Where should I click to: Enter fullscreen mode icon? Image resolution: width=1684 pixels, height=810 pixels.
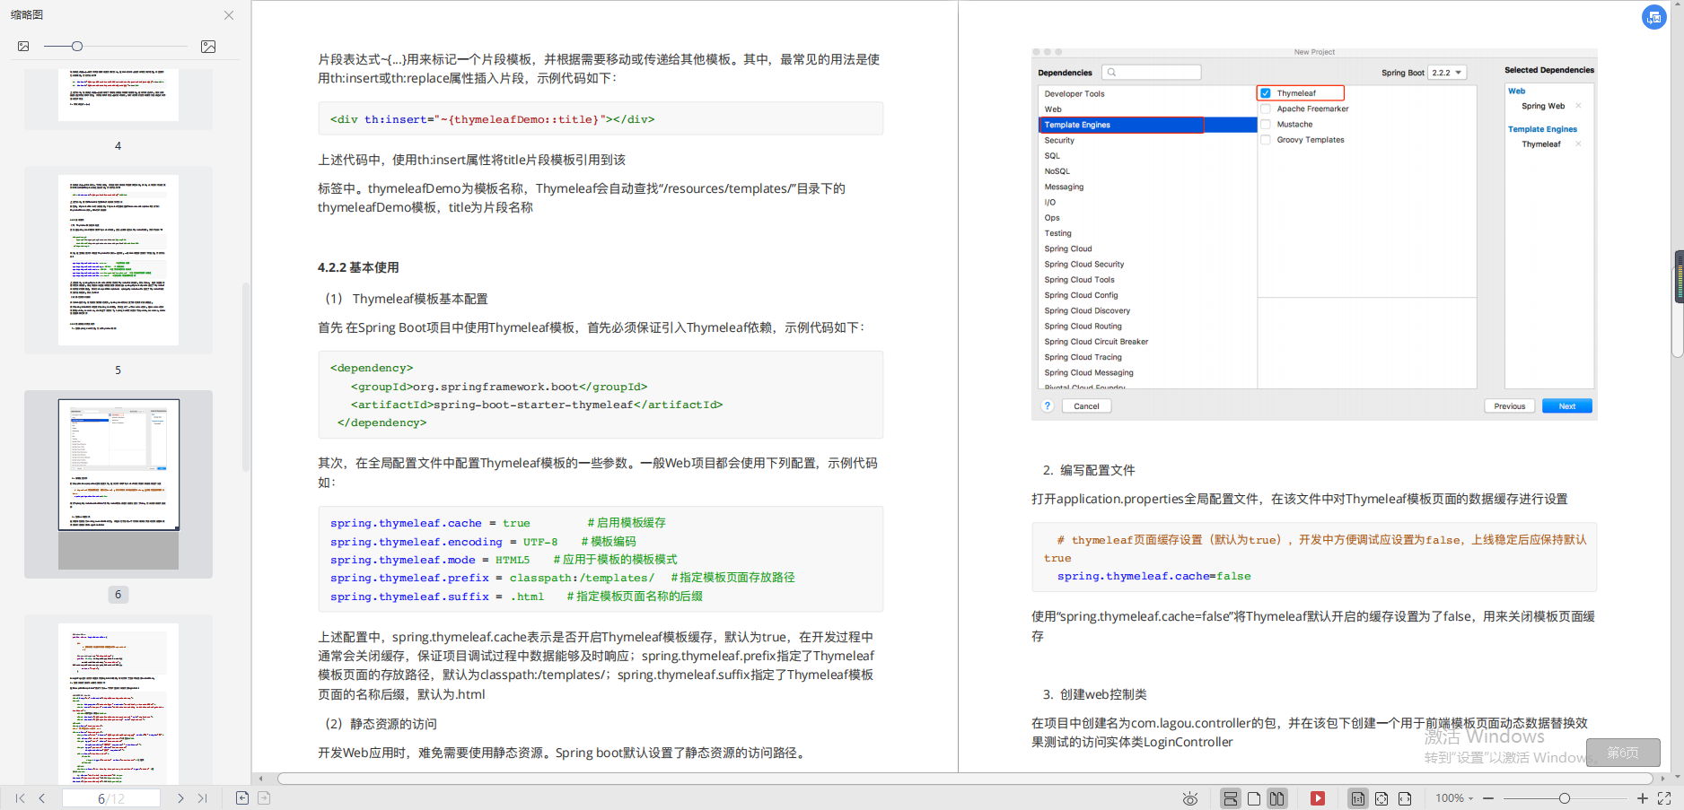(x=1664, y=798)
